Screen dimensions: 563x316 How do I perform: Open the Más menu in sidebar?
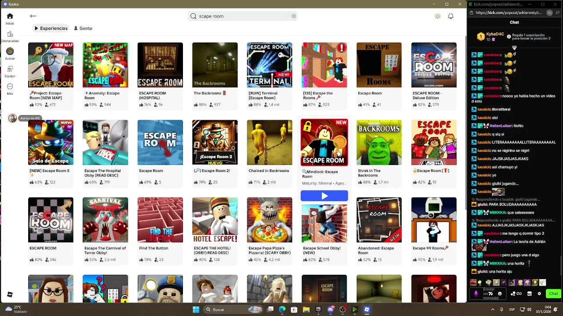[x=10, y=89]
